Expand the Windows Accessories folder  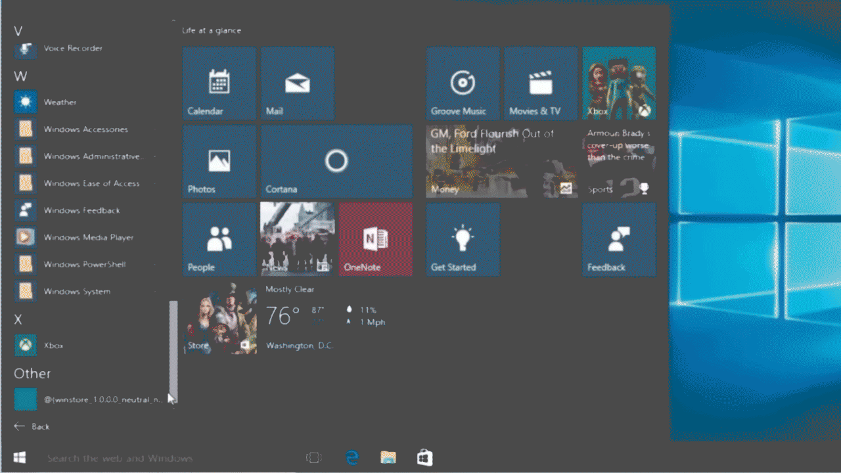point(85,129)
